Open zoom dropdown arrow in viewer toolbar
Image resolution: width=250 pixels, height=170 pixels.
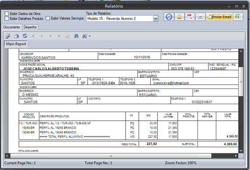tap(90, 36)
